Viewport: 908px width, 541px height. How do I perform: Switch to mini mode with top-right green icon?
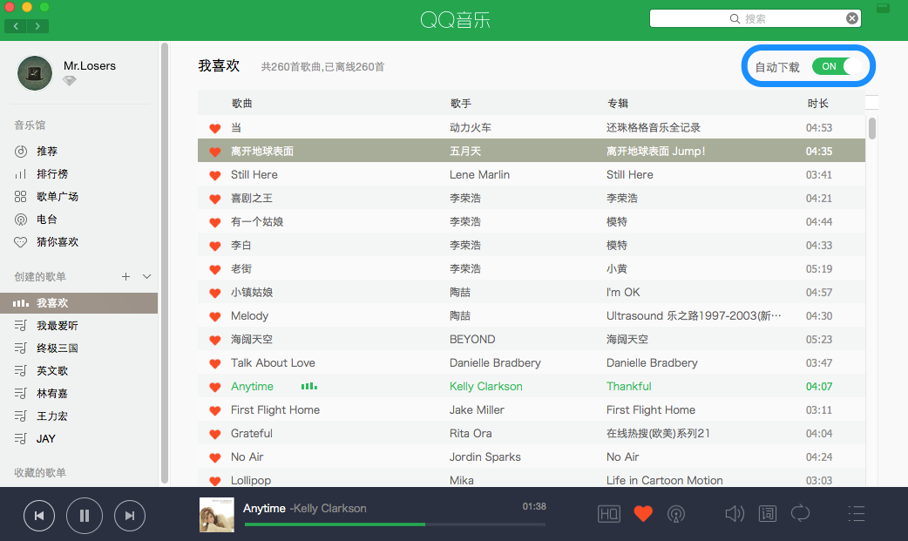883,8
